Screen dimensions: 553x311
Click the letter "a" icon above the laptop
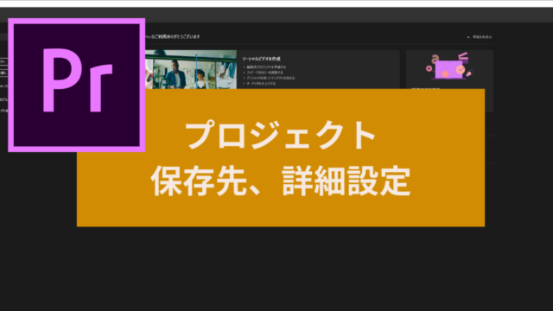click(x=435, y=58)
